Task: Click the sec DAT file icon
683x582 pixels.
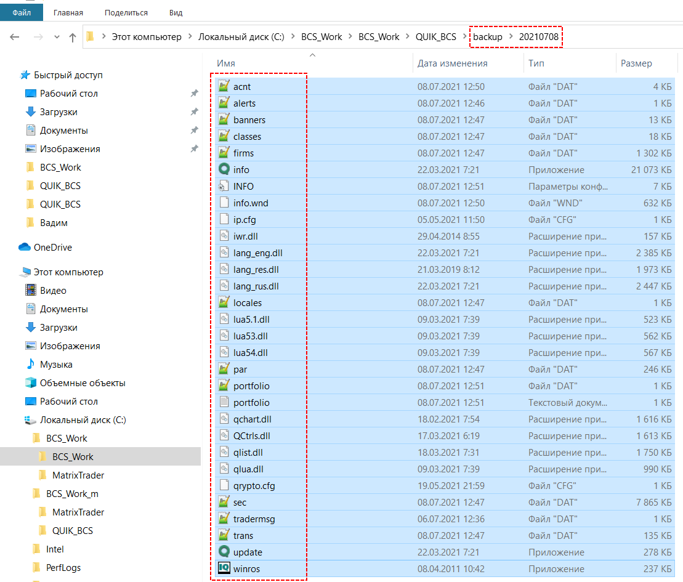Action: tap(224, 502)
